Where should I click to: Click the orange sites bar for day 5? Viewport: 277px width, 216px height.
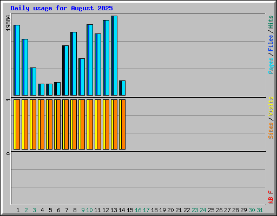coord(50,124)
